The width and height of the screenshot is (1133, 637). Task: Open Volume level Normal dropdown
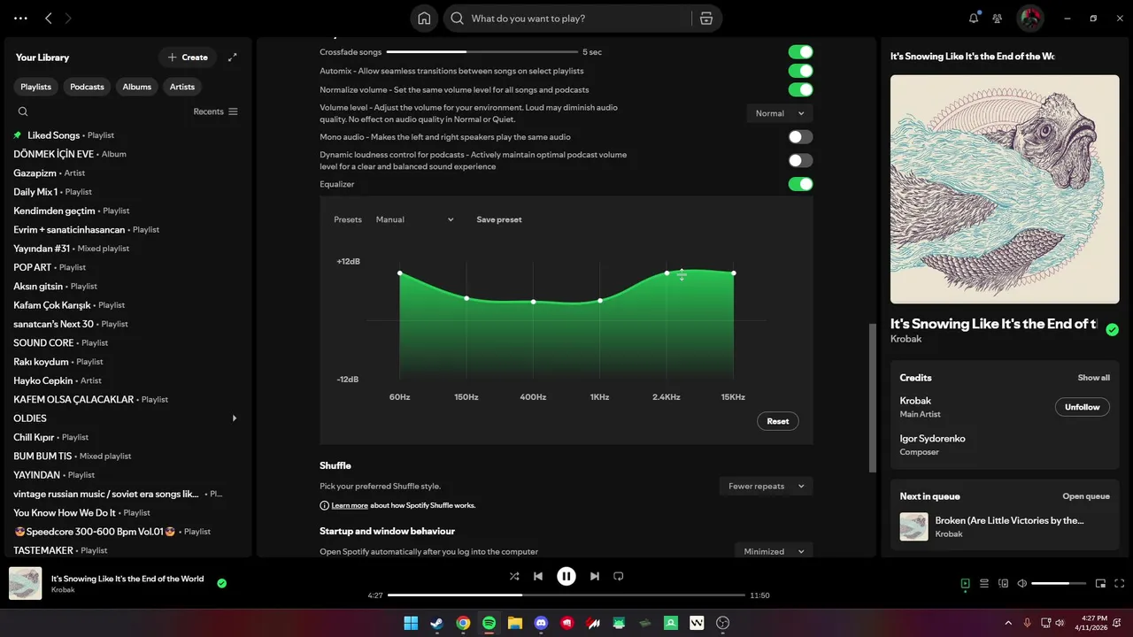(x=780, y=113)
